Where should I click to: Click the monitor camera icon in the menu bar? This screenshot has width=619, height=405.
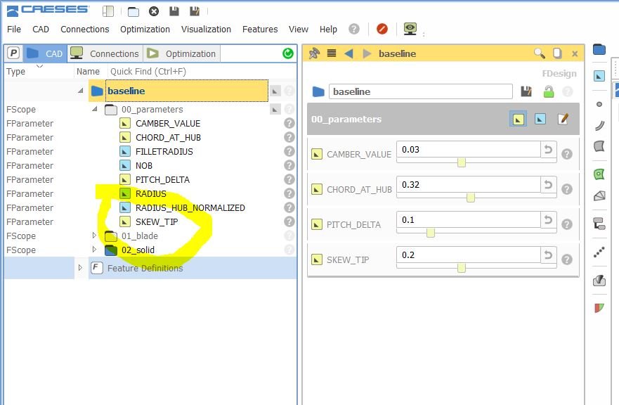tap(410, 29)
